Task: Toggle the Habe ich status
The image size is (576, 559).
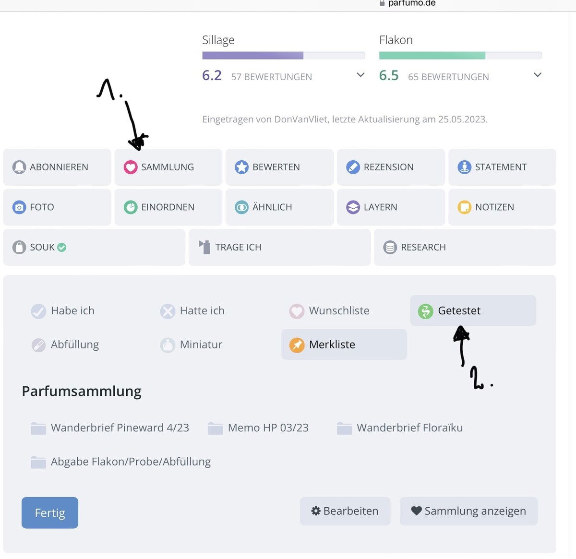Action: click(x=63, y=311)
